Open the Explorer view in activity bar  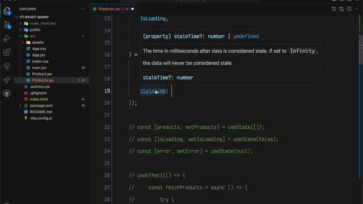7,11
